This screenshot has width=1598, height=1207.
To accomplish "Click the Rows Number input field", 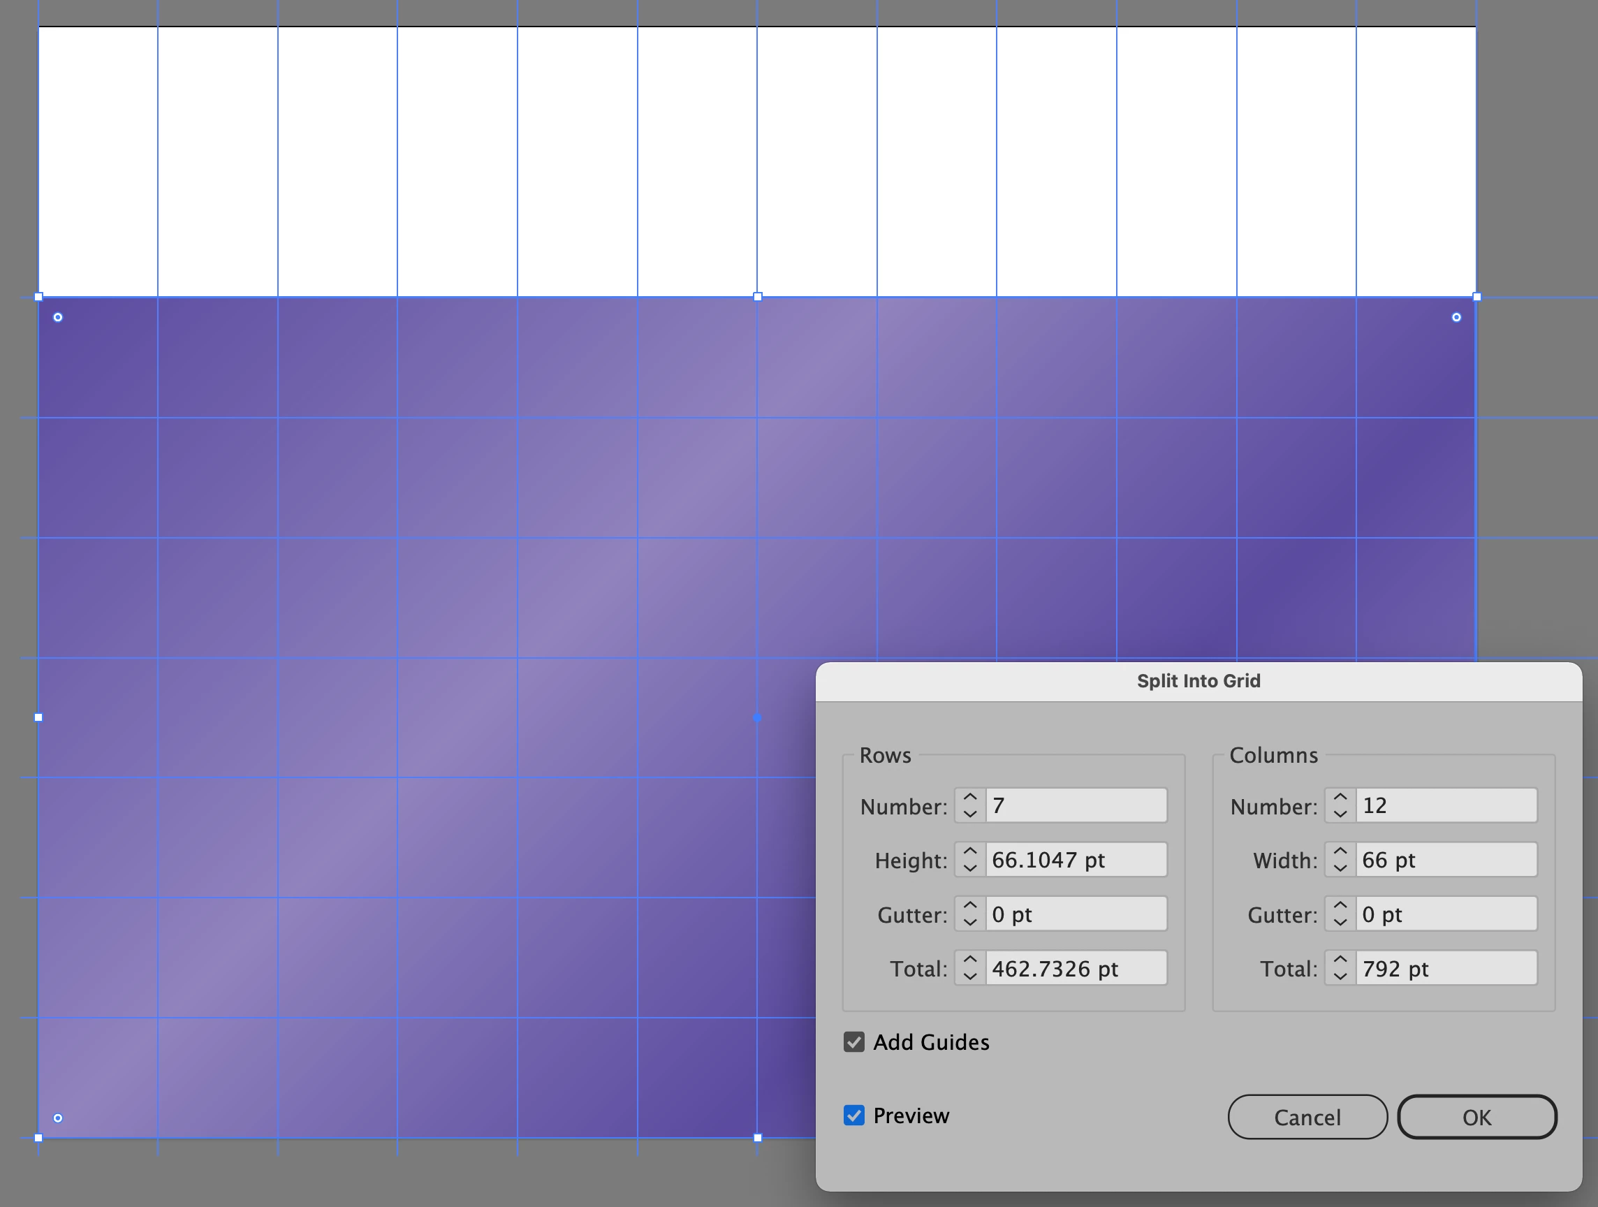I will point(1076,805).
